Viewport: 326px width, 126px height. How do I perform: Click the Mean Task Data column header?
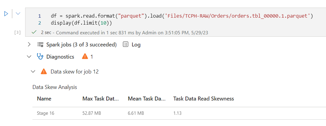pos(147,99)
